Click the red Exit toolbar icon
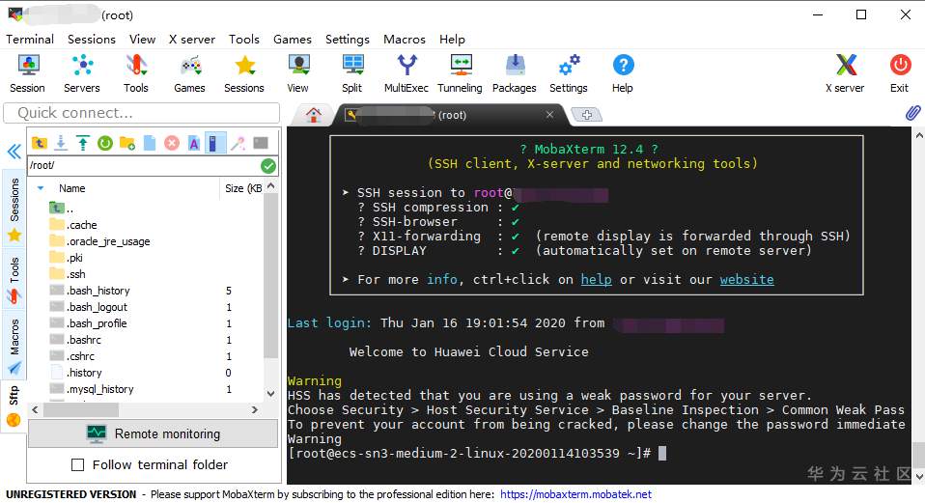This screenshot has width=925, height=503. click(x=900, y=73)
